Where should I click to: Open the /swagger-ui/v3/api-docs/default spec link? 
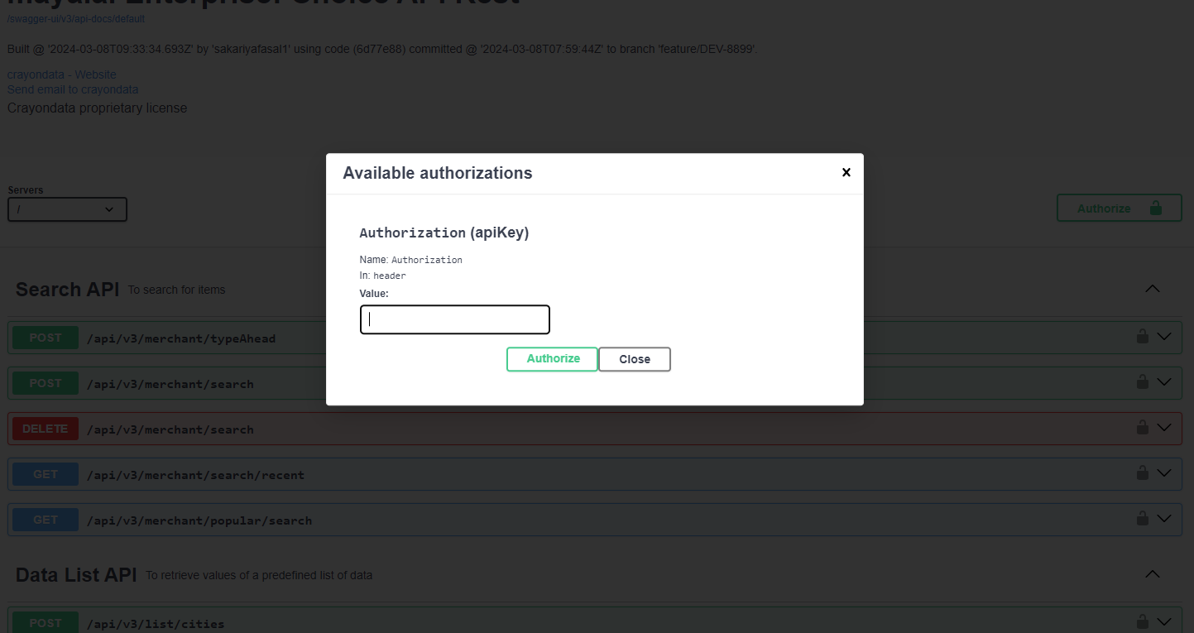(x=75, y=18)
